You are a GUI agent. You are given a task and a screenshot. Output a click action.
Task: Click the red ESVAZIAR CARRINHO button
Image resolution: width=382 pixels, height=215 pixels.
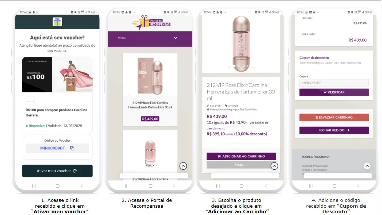[x=334, y=117]
